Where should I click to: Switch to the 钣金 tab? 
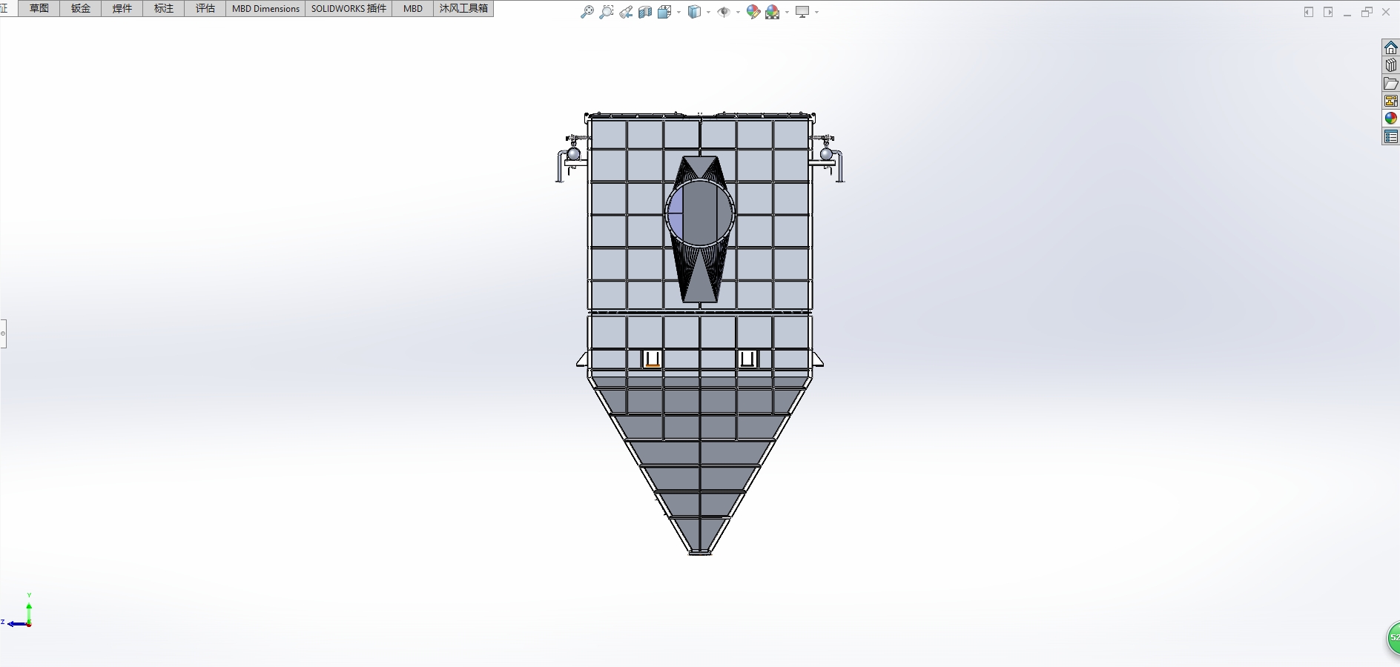coord(81,8)
